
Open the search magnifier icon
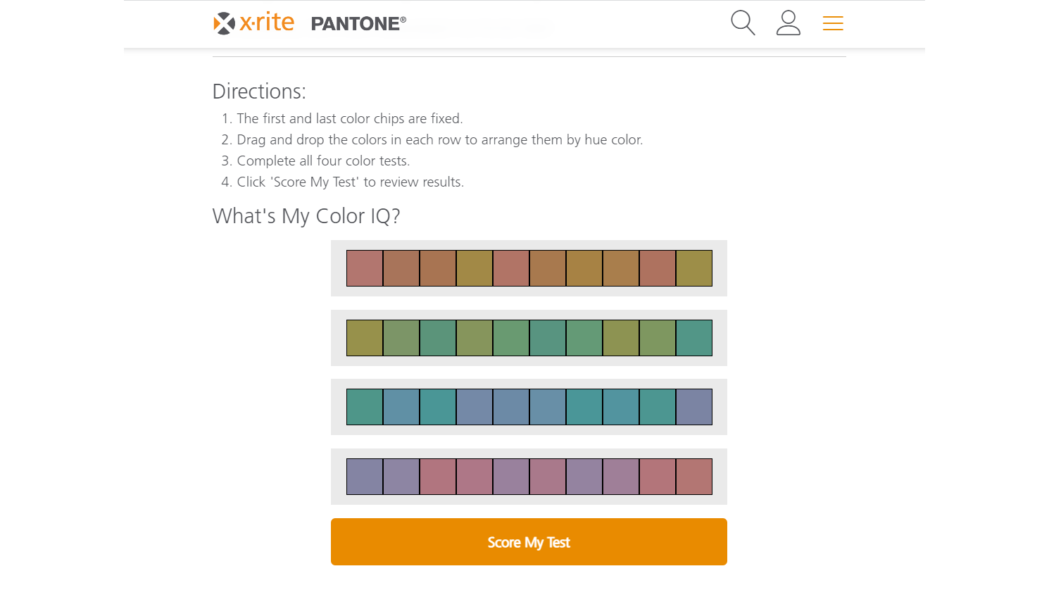click(x=743, y=23)
